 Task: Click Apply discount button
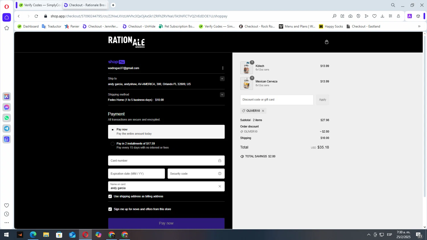(x=323, y=100)
